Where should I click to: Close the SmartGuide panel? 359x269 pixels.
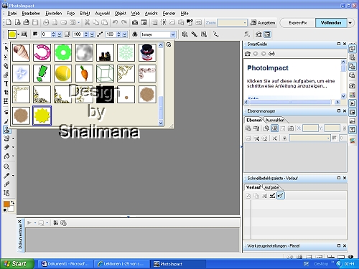pos(345,44)
